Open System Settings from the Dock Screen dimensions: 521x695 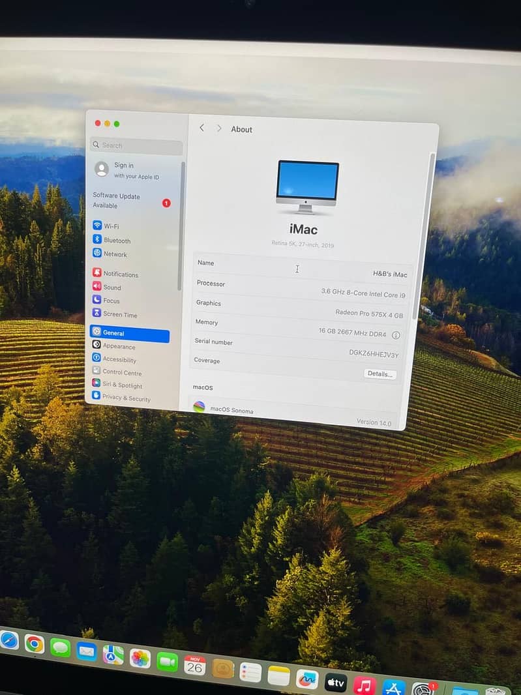point(423,690)
